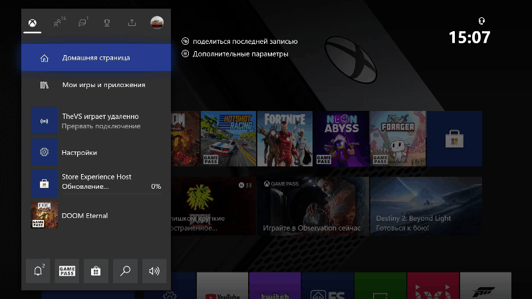Click the remote play broadcast icon
This screenshot has height=299, width=532.
44,121
